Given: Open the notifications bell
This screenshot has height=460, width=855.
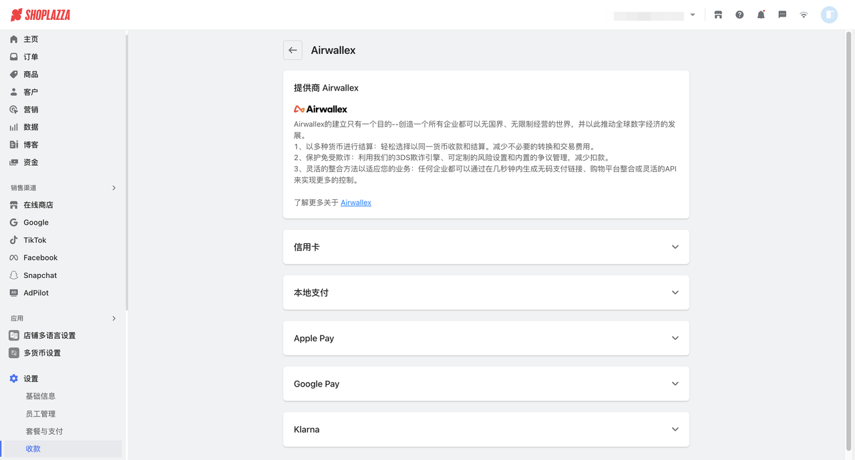Looking at the screenshot, I should 761,14.
